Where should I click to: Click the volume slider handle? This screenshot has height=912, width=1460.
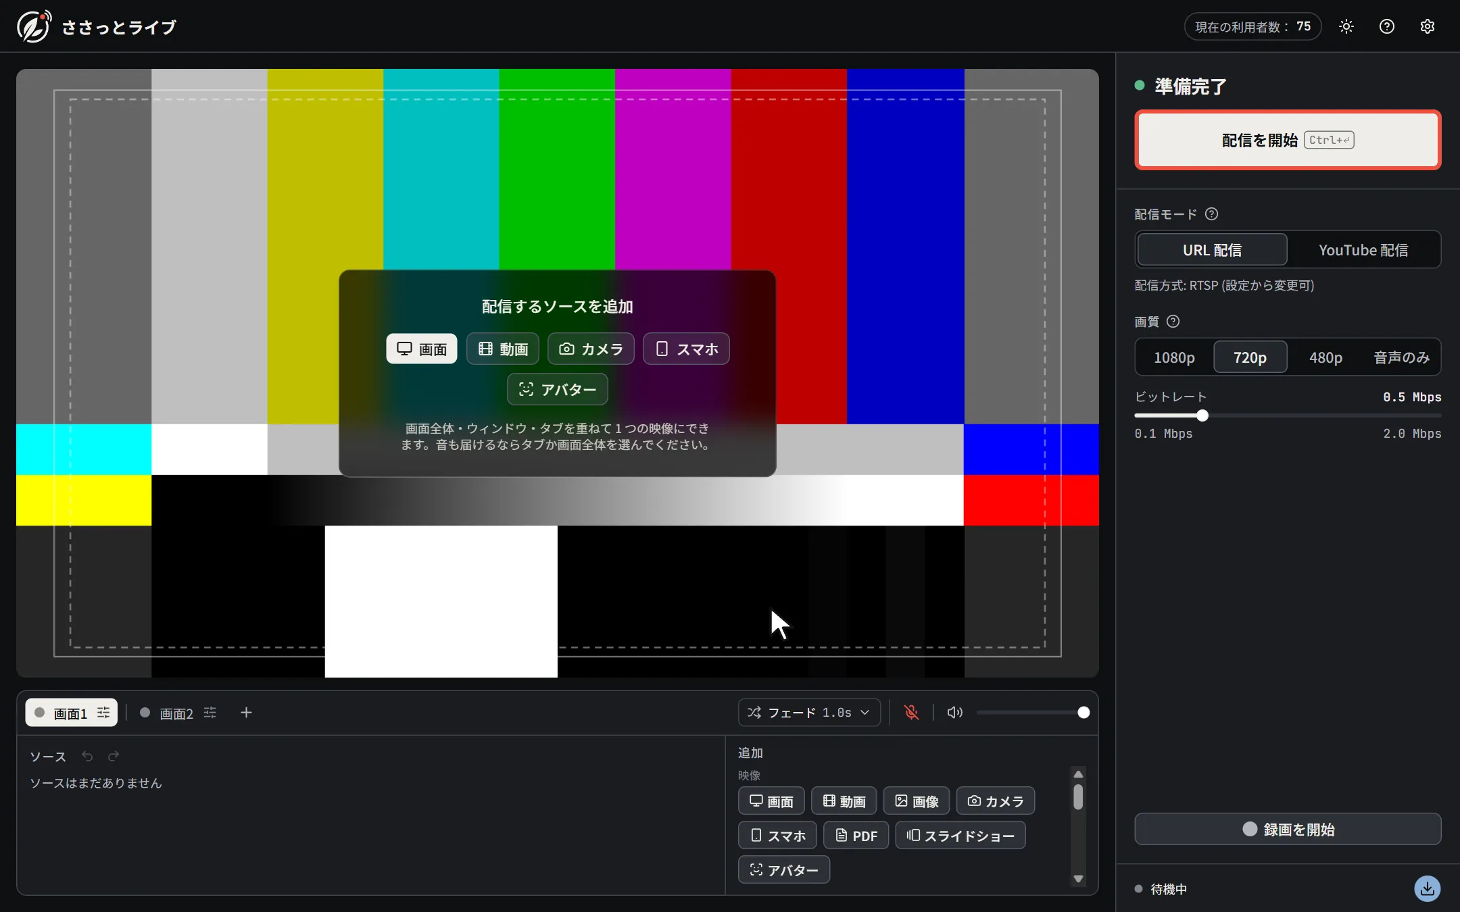(x=1084, y=713)
